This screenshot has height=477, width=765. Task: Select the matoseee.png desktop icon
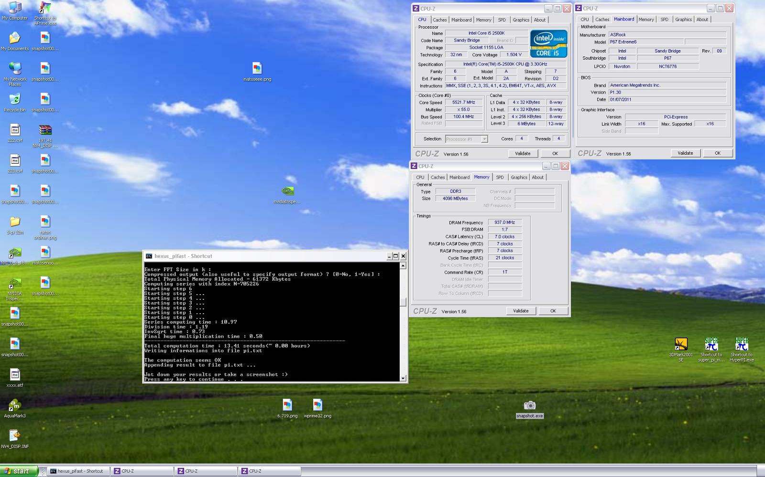pyautogui.click(x=257, y=72)
